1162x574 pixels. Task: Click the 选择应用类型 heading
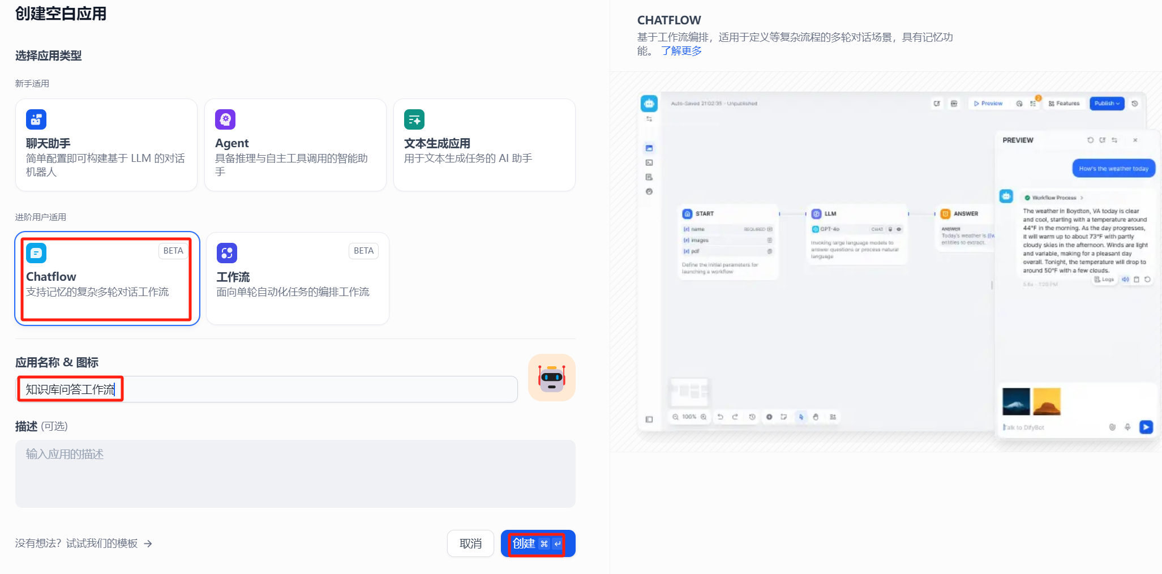(49, 55)
